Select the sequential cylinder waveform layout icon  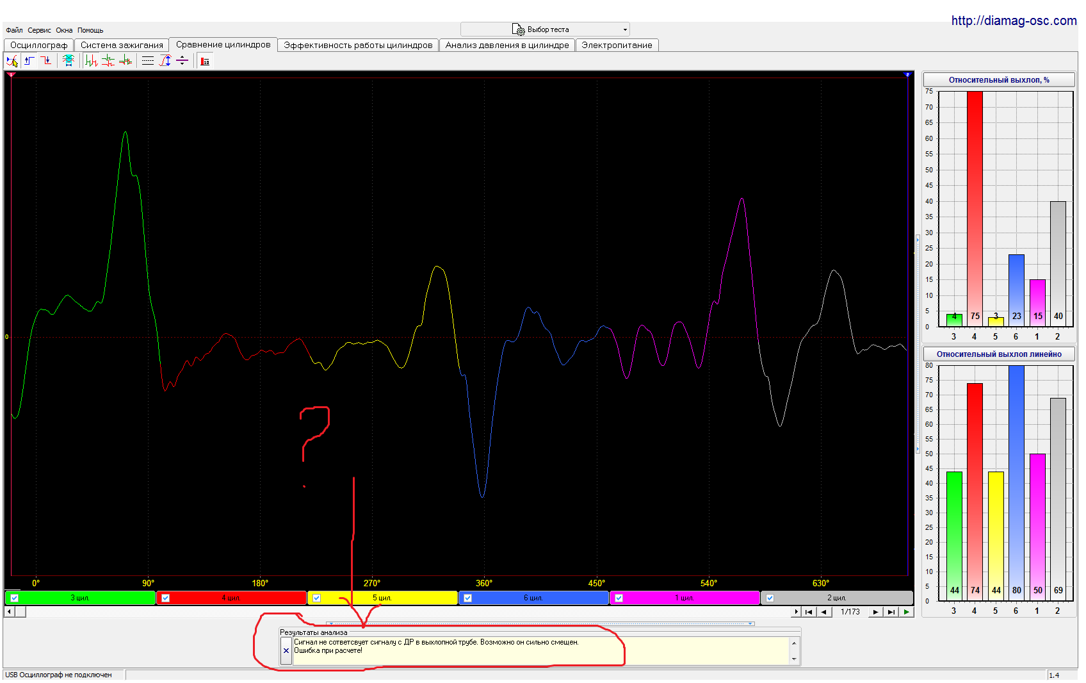92,61
